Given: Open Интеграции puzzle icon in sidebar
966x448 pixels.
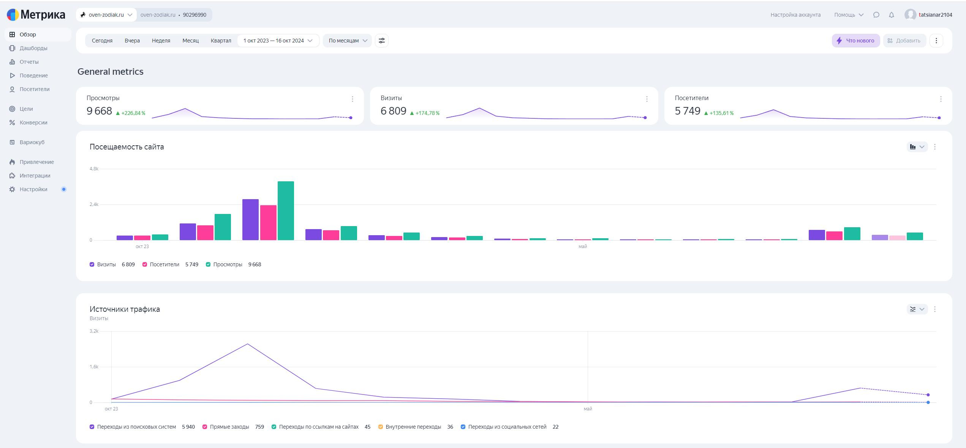Looking at the screenshot, I should pyautogui.click(x=12, y=176).
